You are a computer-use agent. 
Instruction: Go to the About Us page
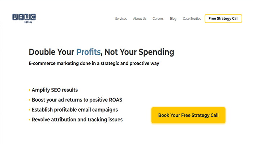point(140,19)
